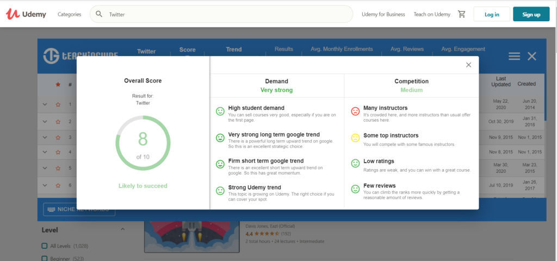Open the TeachinGuide hamburger menu
Image resolution: width=557 pixels, height=261 pixels.
coord(514,56)
